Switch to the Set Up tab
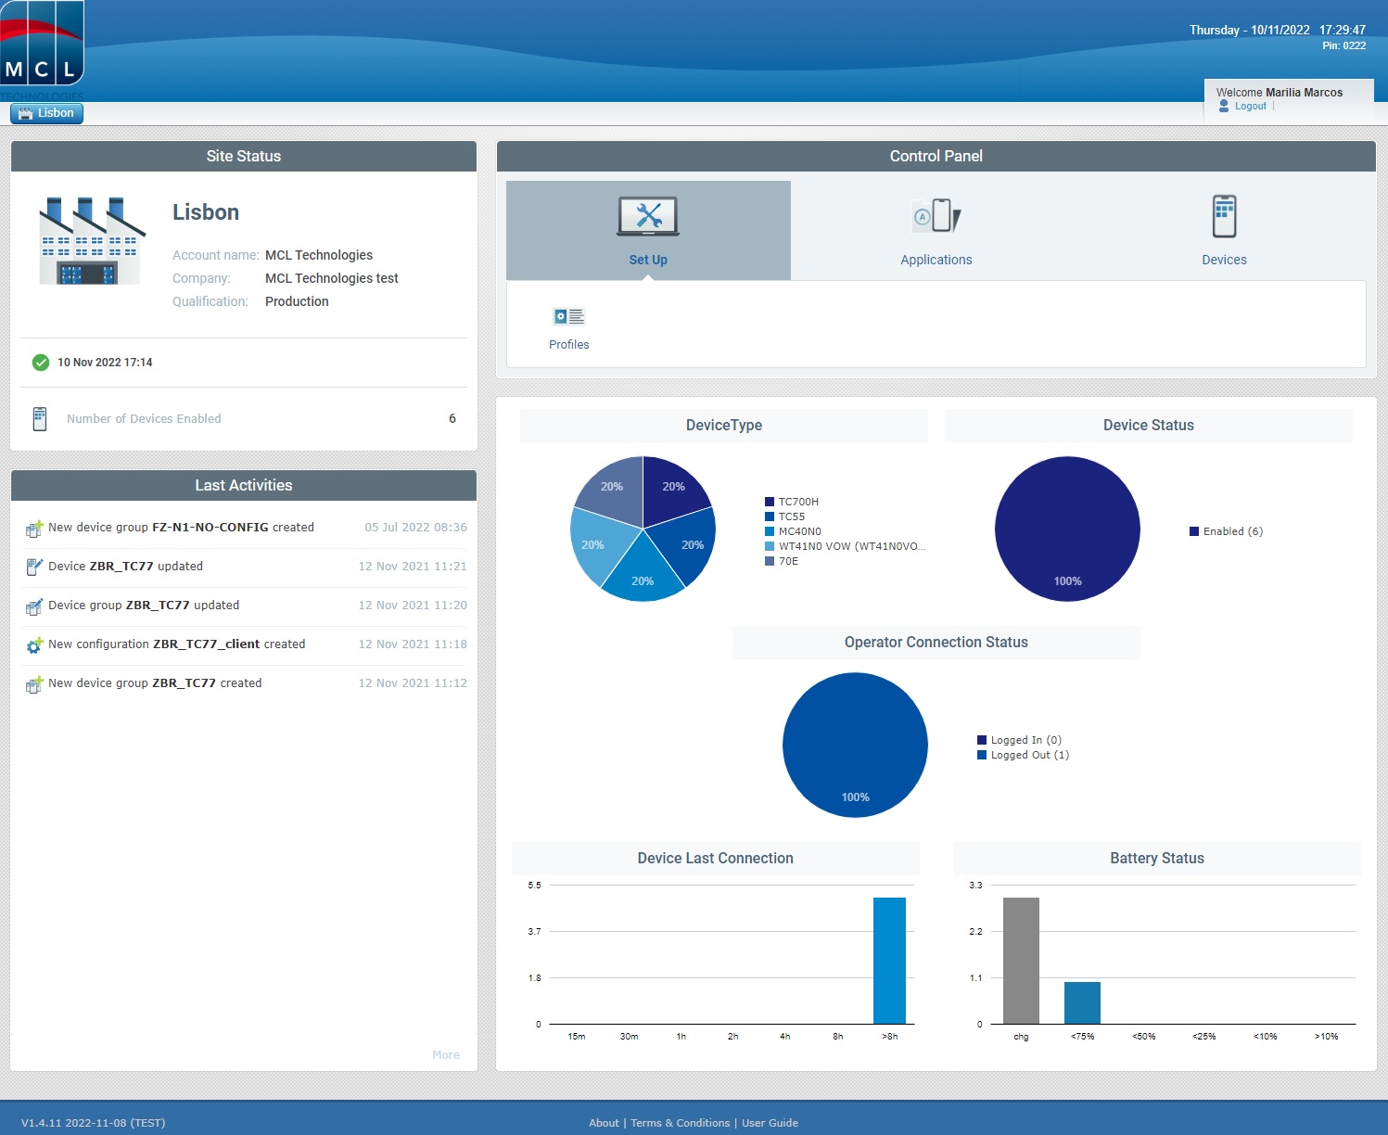The width and height of the screenshot is (1388, 1135). click(648, 260)
